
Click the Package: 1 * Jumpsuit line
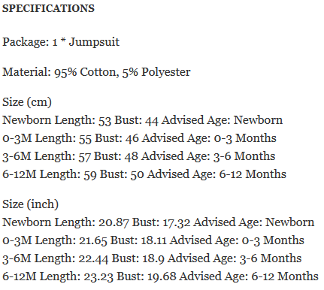61,42
